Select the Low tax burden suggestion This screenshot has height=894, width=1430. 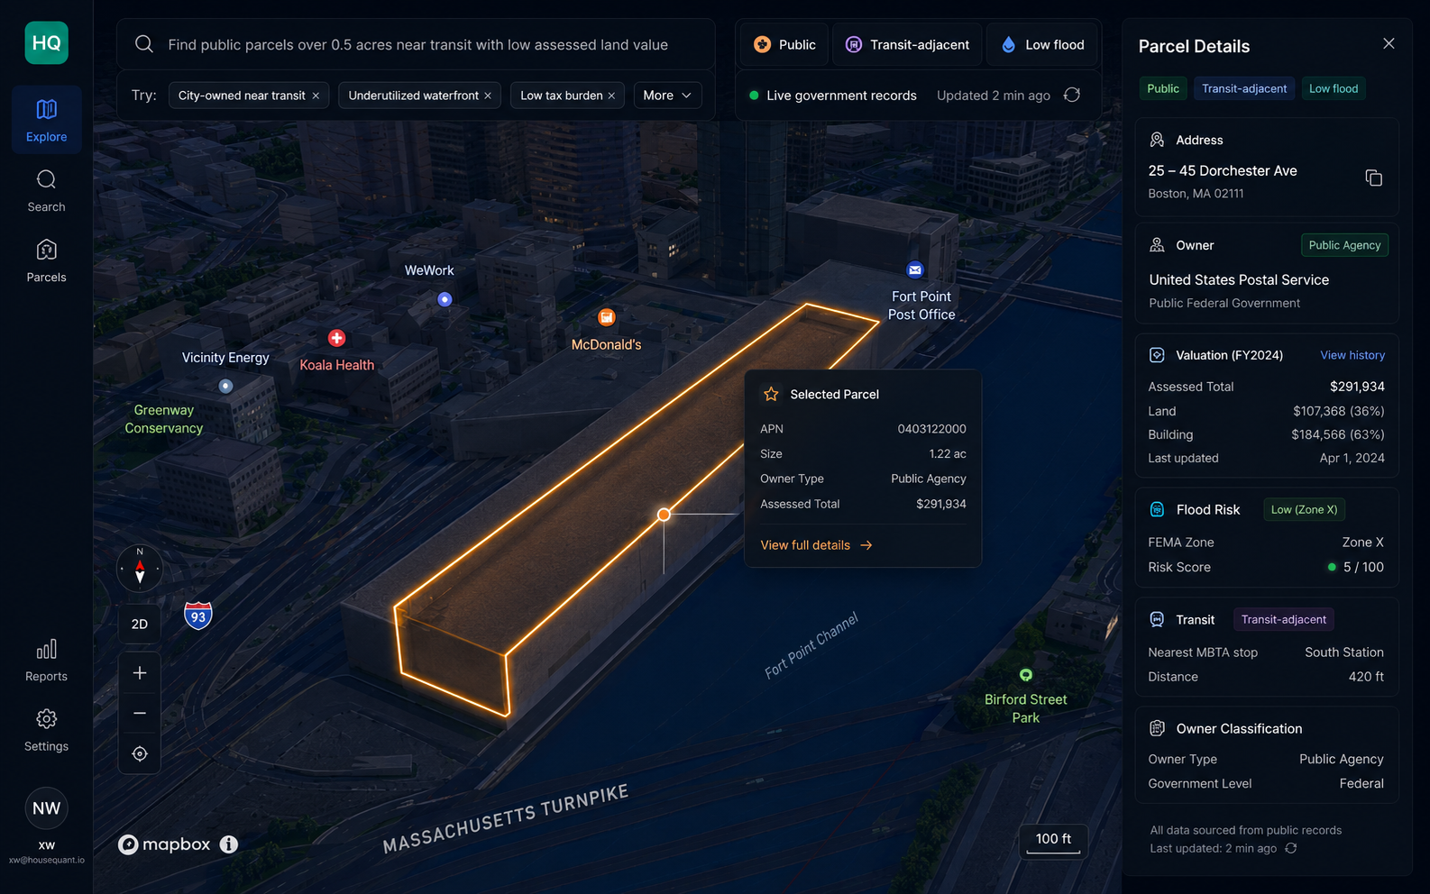coord(562,96)
